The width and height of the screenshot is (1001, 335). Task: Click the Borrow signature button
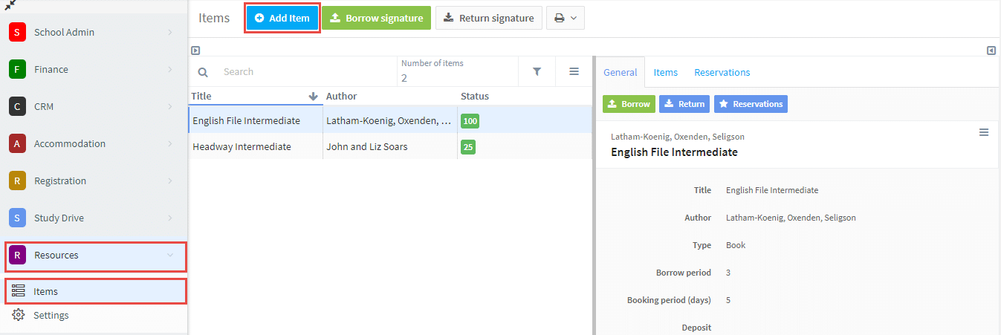coord(376,18)
